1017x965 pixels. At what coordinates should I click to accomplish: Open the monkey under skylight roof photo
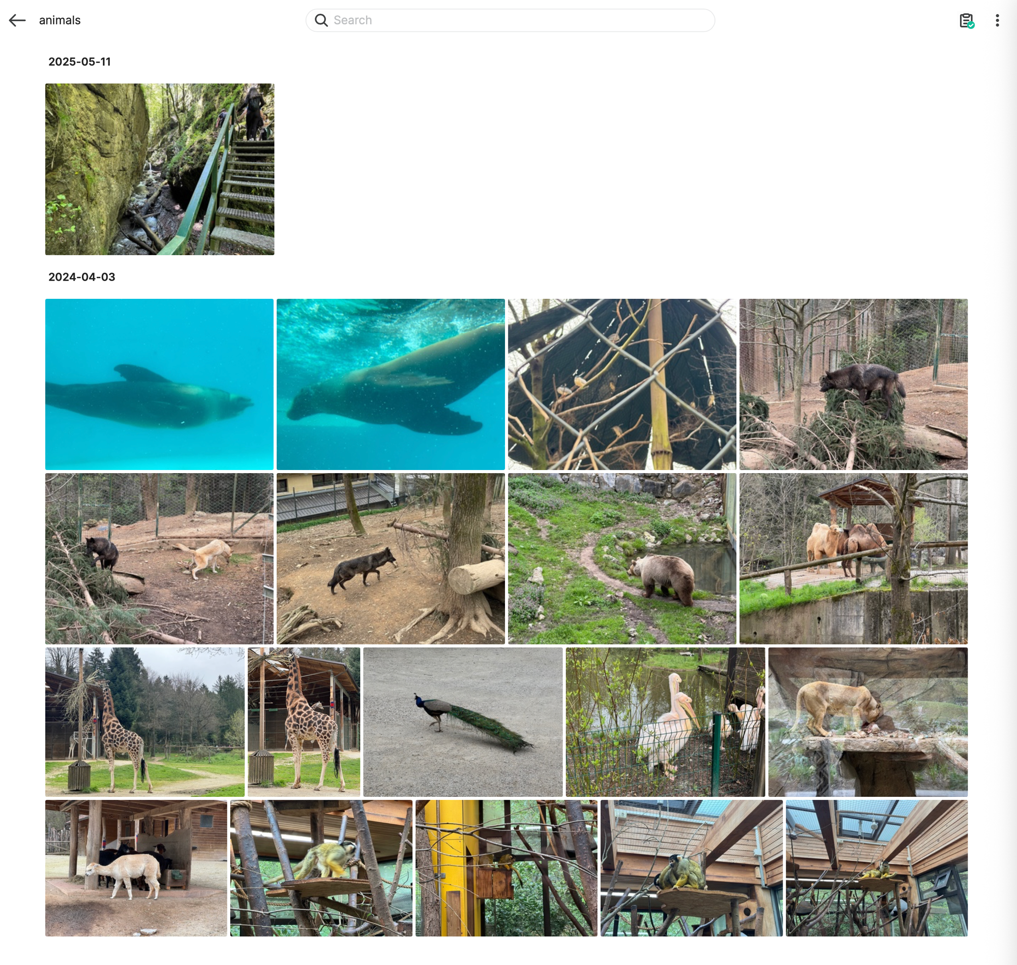877,868
